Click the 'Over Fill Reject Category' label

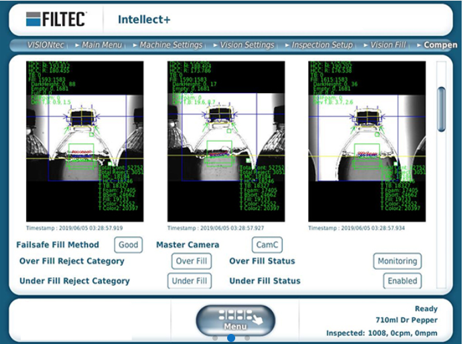72,262
